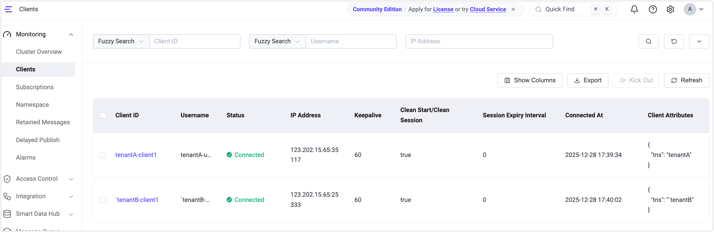Click the Quick Find search icon
The image size is (714, 232).
click(x=539, y=9)
